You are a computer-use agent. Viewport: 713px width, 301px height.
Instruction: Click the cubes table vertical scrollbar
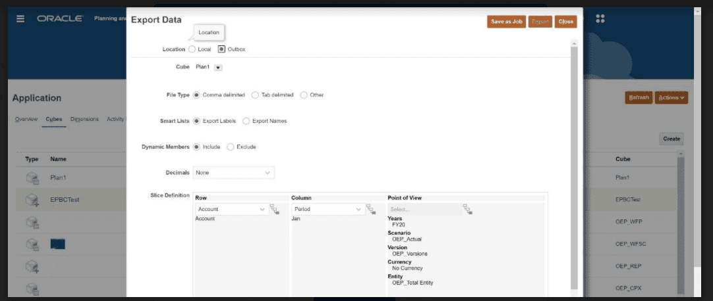(681, 224)
